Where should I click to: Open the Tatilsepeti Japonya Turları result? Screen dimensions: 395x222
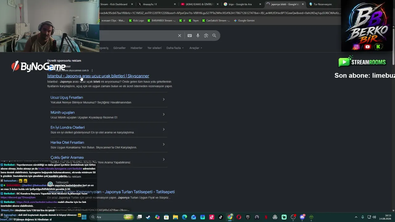[111, 192]
